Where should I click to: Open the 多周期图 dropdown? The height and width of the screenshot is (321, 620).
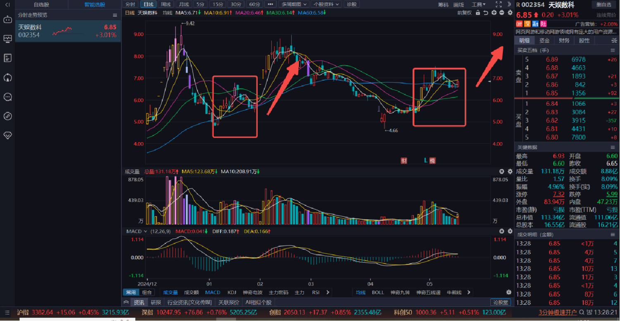point(294,4)
